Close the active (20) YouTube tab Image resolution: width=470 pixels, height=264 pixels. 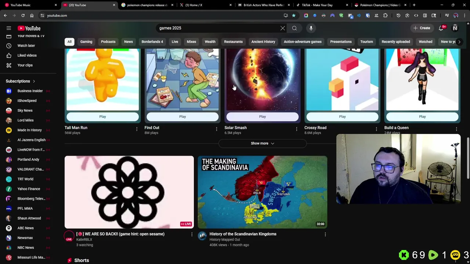tap(114, 5)
